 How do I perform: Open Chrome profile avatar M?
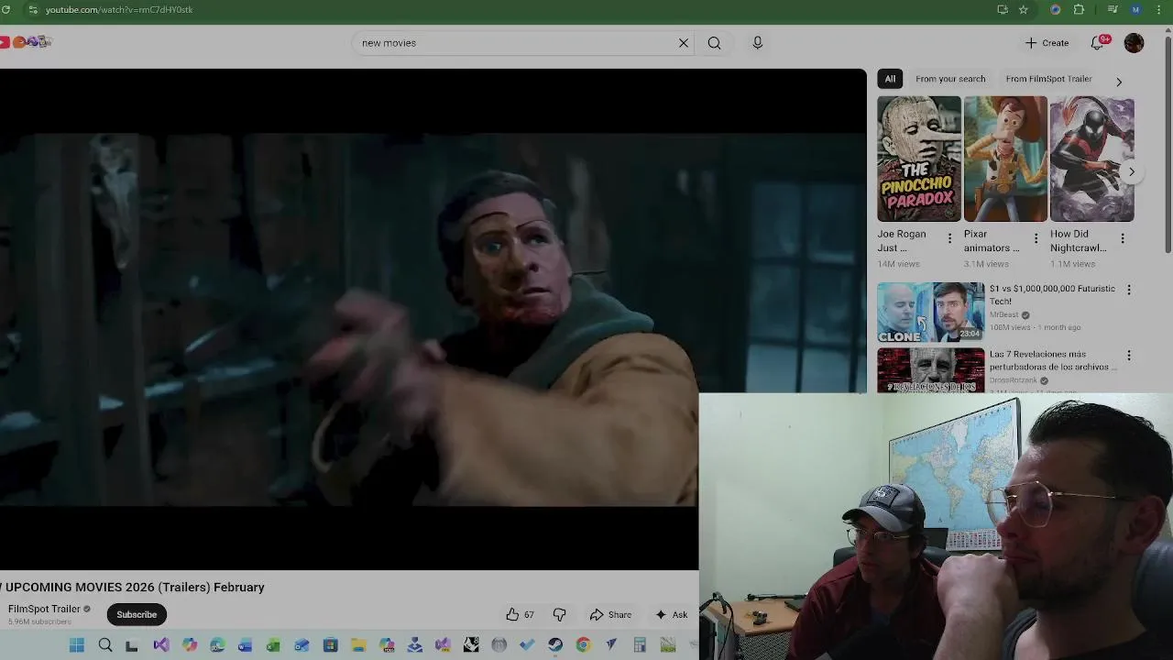[x=1135, y=9]
